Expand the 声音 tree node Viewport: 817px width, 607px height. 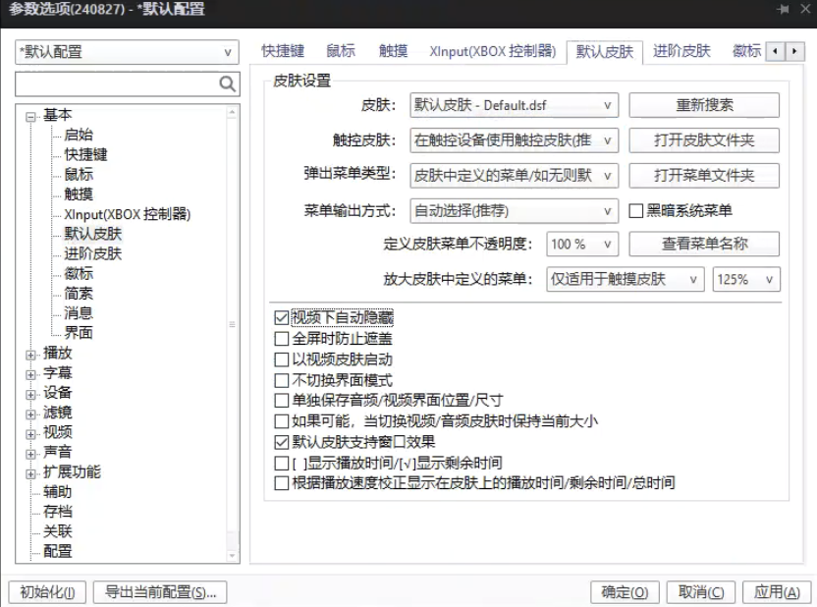(x=30, y=454)
